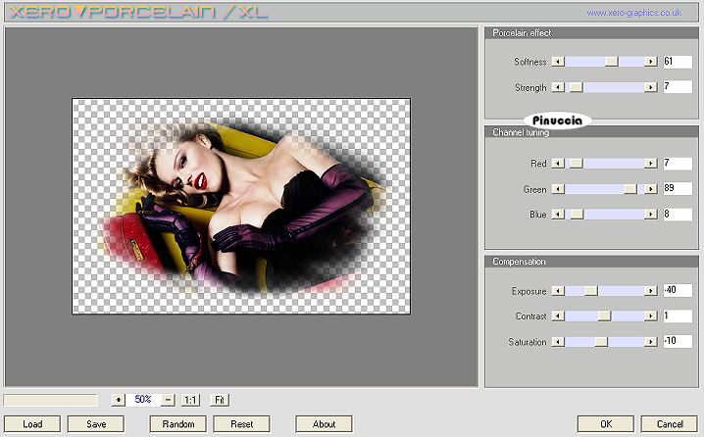Open the www.xero-graphics.co.uk link
The width and height of the screenshot is (704, 437).
tap(634, 13)
